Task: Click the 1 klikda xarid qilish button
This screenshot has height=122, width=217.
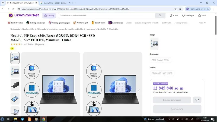Action: click(x=172, y=100)
